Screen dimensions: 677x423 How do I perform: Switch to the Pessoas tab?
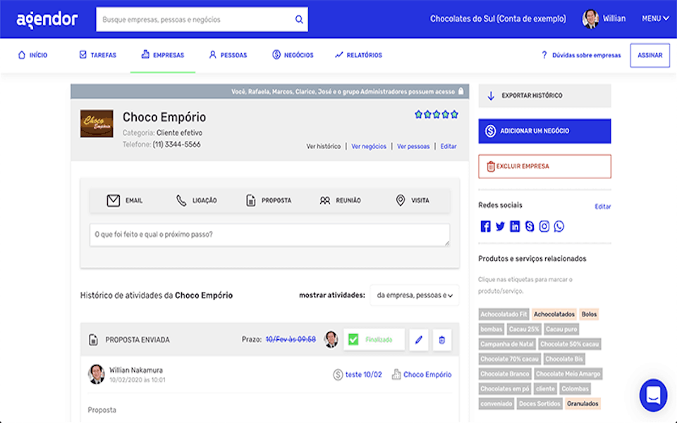[x=228, y=55]
